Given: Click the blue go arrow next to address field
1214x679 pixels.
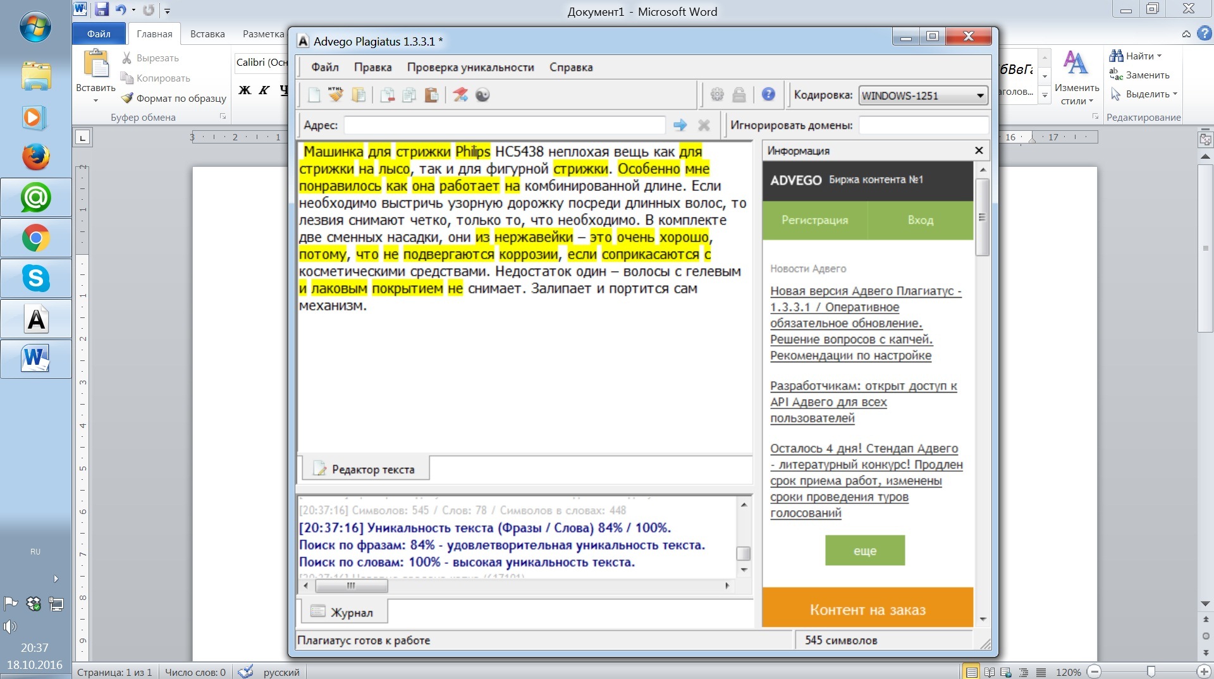Looking at the screenshot, I should 680,125.
